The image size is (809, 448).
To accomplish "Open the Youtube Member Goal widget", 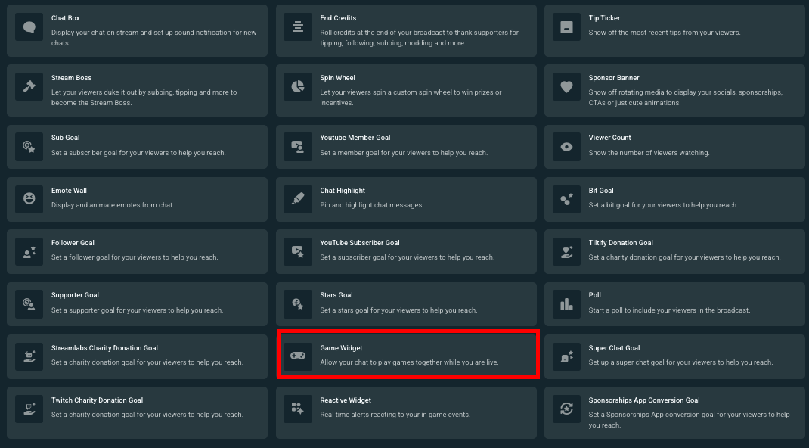I will (x=406, y=147).
